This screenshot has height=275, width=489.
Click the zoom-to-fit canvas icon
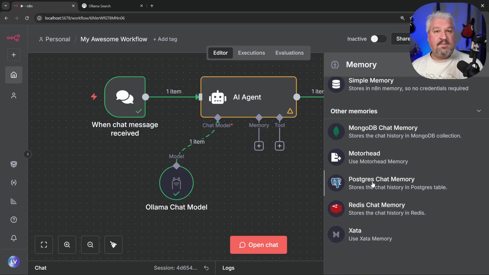[44, 245]
